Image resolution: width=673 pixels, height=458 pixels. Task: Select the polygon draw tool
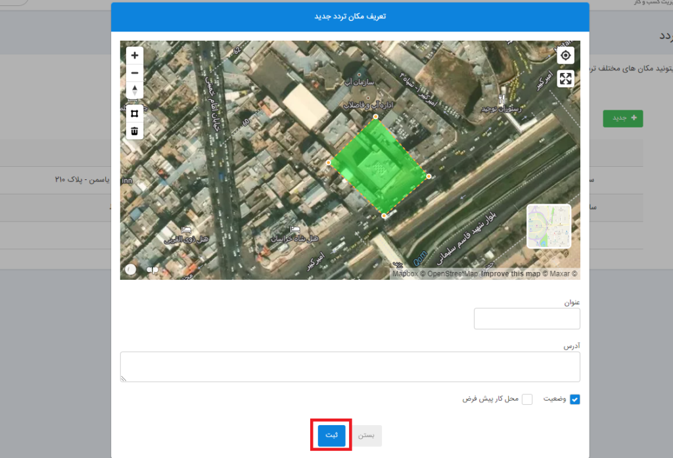(x=135, y=114)
